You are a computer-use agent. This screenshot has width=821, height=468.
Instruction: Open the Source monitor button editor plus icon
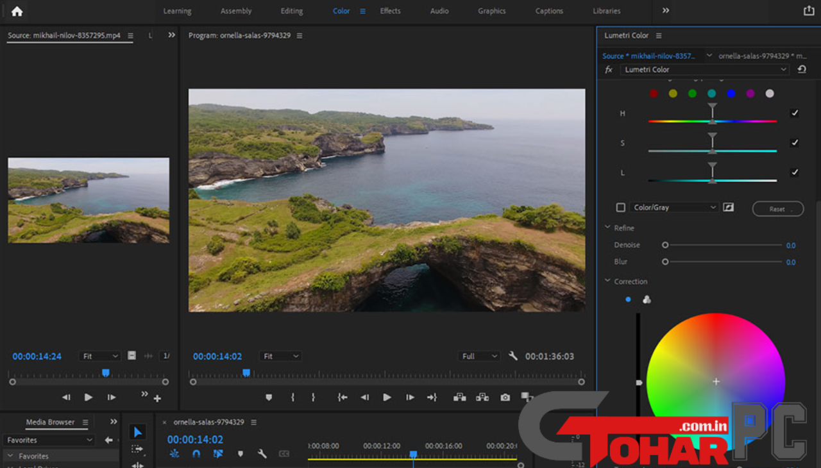[157, 398]
